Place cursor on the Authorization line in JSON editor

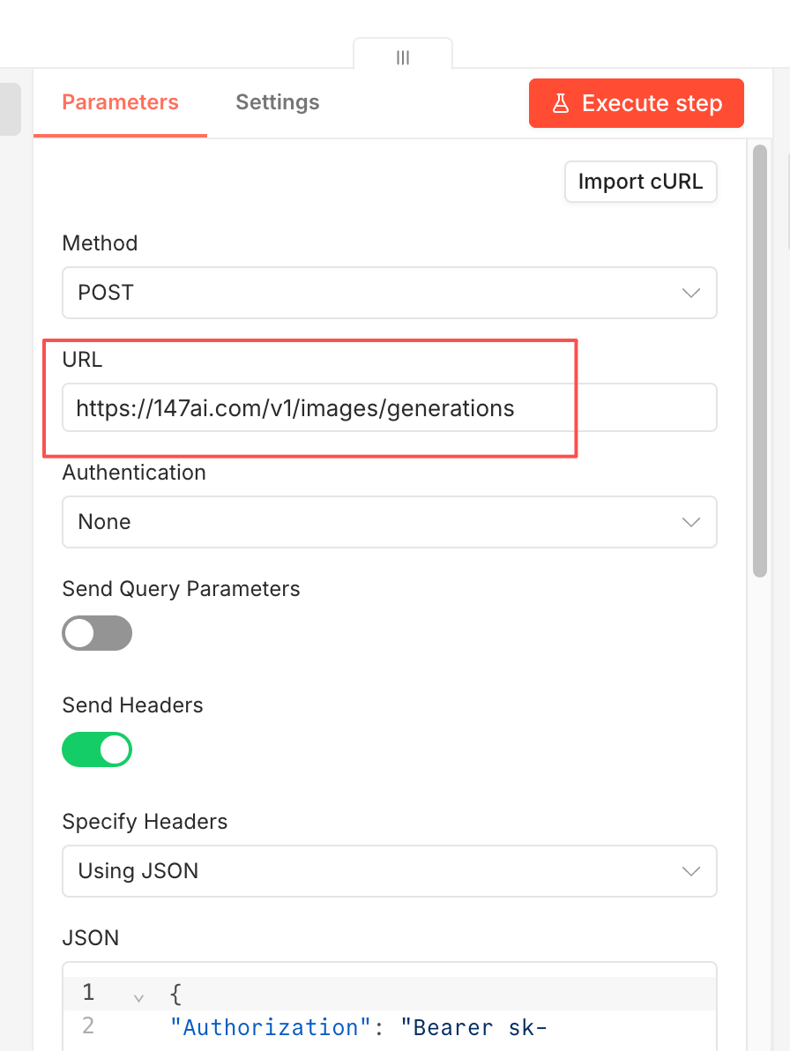359,1027
